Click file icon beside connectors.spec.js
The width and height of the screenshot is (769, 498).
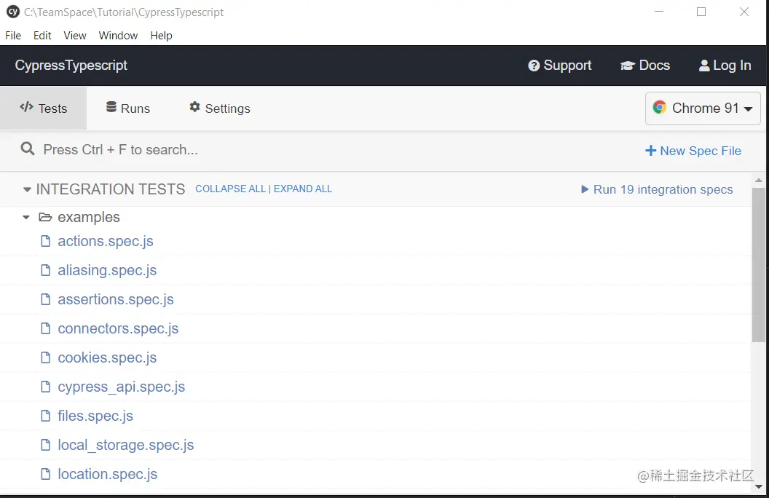(x=45, y=328)
